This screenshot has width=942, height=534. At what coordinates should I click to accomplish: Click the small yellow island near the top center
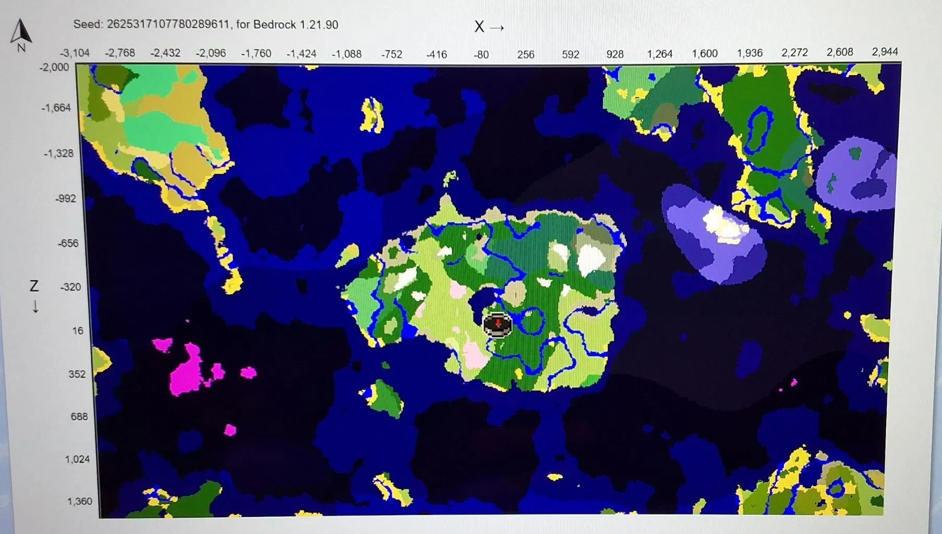point(372,116)
